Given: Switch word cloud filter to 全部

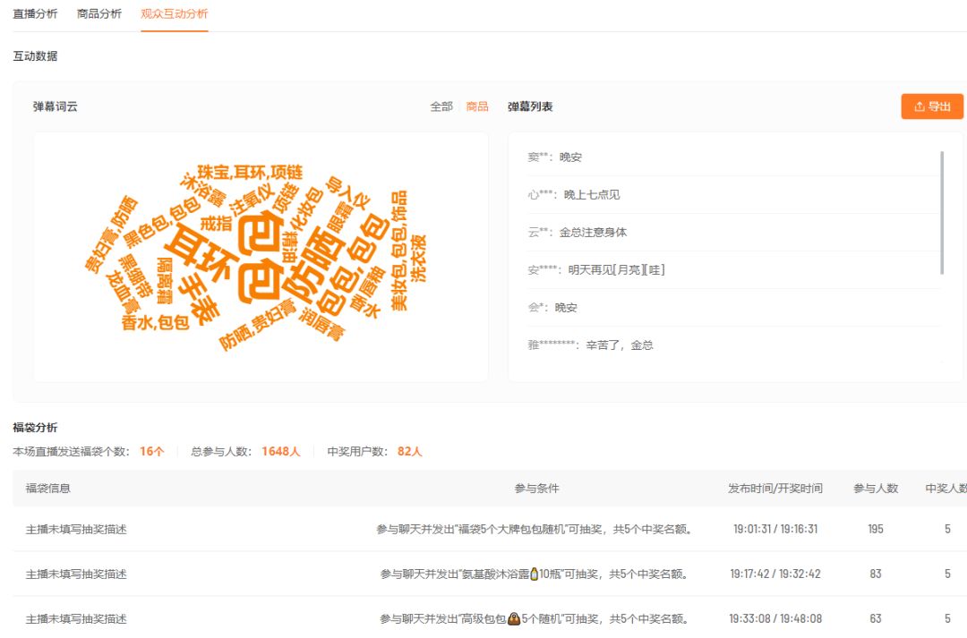Looking at the screenshot, I should pos(443,106).
